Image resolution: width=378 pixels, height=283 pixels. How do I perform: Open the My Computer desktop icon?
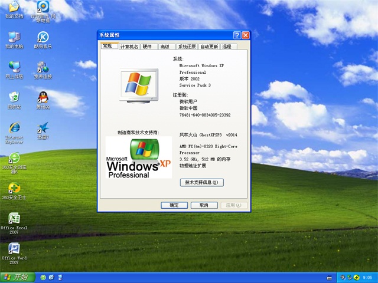click(14, 37)
